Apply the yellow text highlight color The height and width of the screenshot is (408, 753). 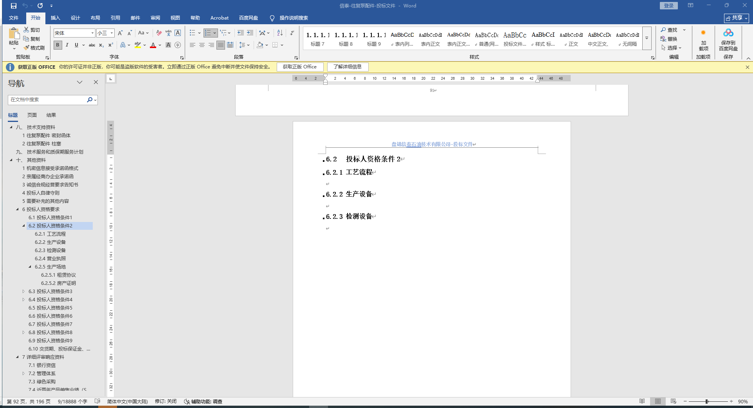pyautogui.click(x=137, y=45)
